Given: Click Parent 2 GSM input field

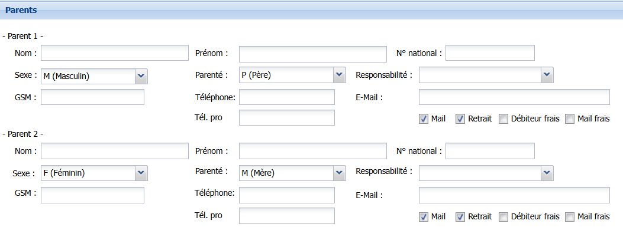Looking at the screenshot, I should pyautogui.click(x=92, y=195).
